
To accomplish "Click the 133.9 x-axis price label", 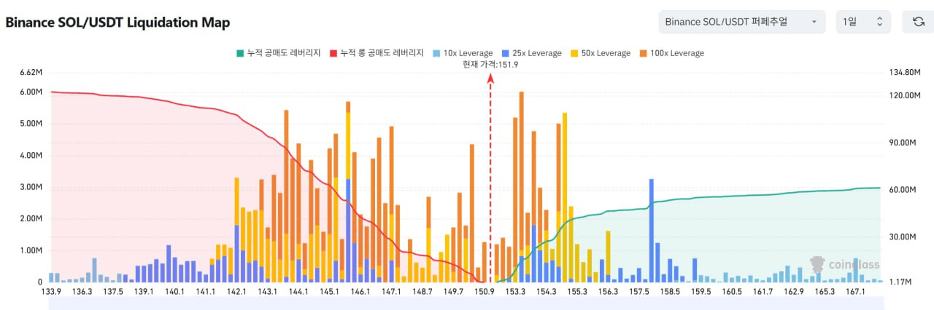I will (50, 292).
